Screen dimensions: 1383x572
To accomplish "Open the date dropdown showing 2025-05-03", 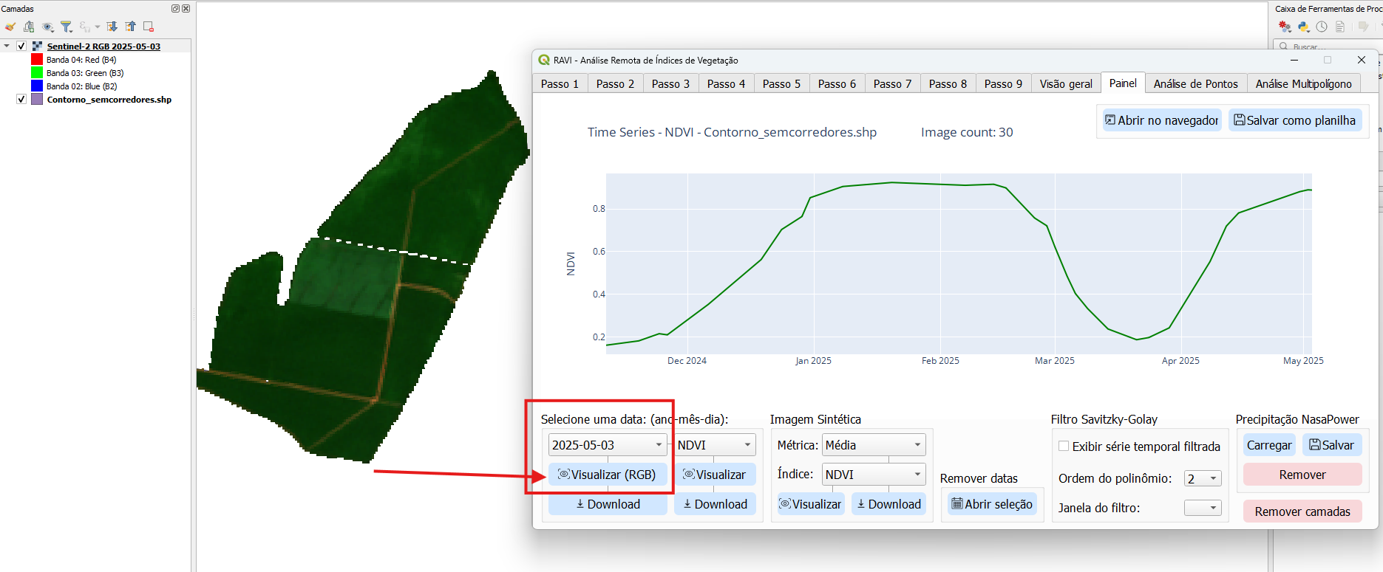I will 658,445.
